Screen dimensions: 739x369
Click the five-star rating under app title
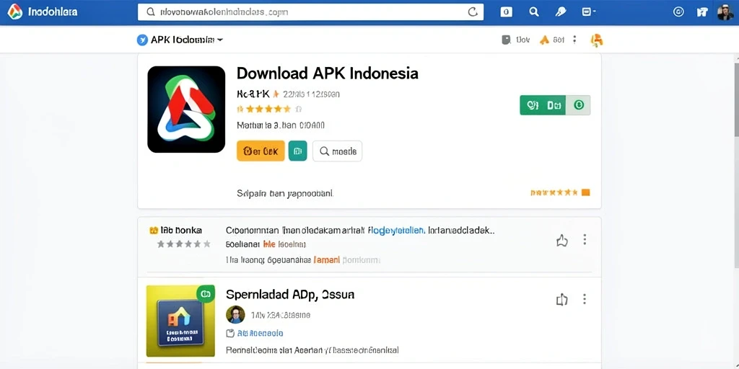tap(269, 110)
